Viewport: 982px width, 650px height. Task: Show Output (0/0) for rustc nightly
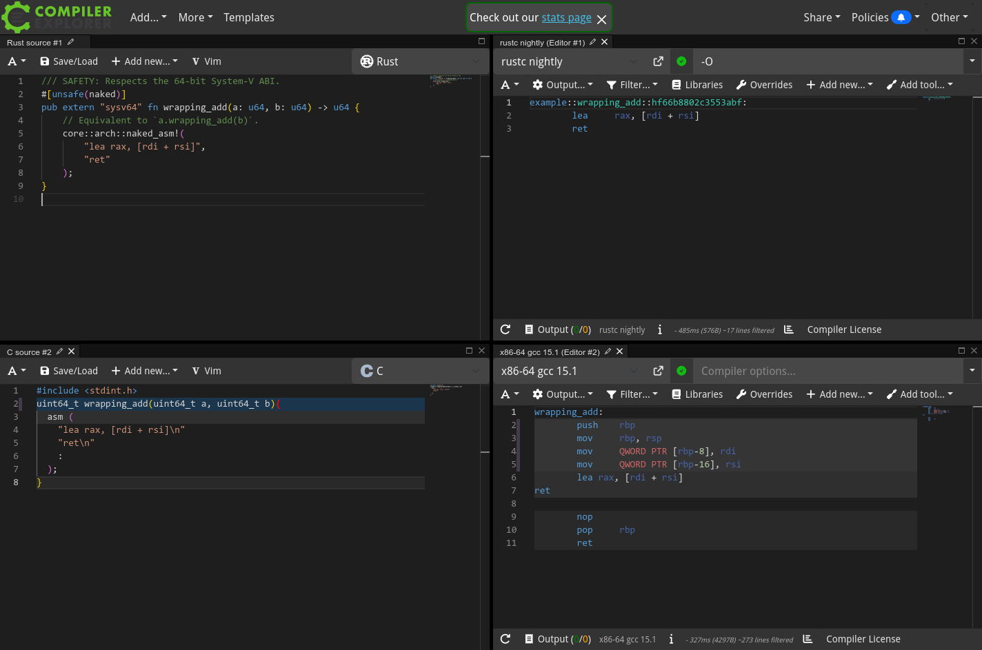click(x=558, y=329)
